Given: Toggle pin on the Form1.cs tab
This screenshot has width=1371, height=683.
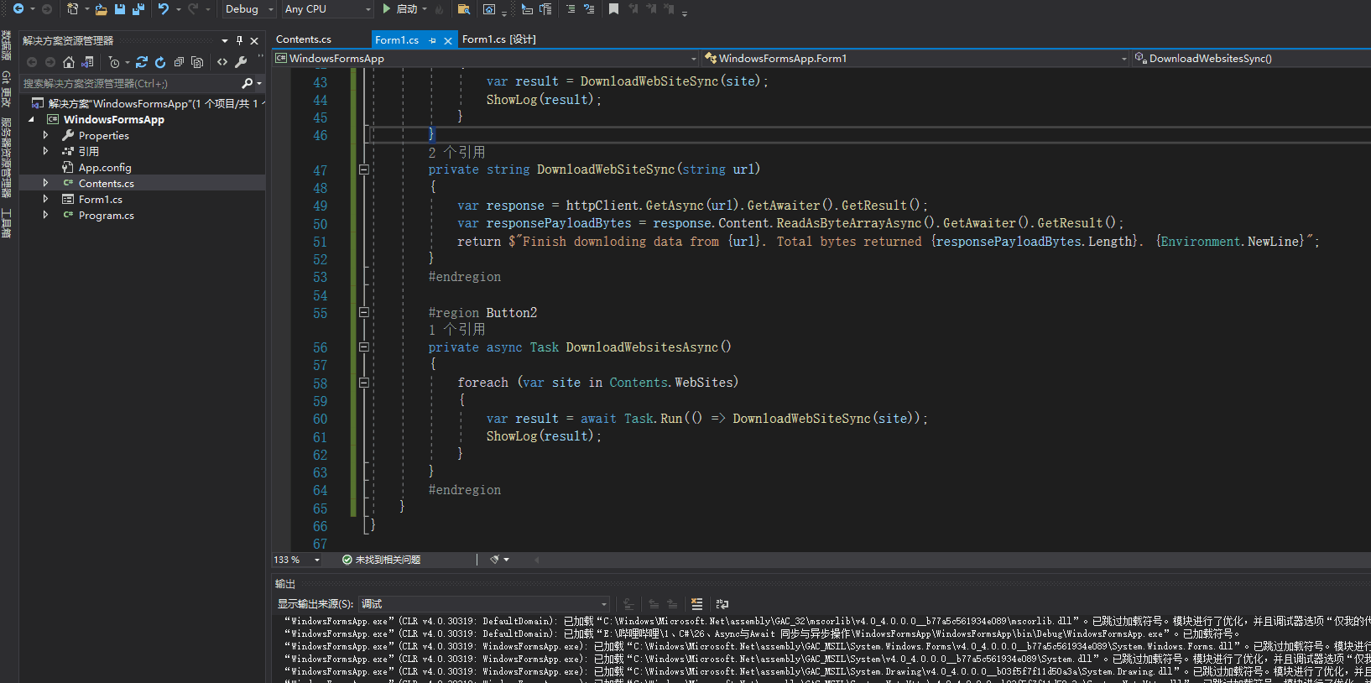Looking at the screenshot, I should [x=432, y=40].
